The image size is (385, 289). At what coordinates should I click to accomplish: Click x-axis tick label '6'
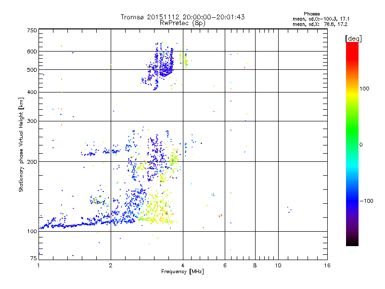pos(225,265)
